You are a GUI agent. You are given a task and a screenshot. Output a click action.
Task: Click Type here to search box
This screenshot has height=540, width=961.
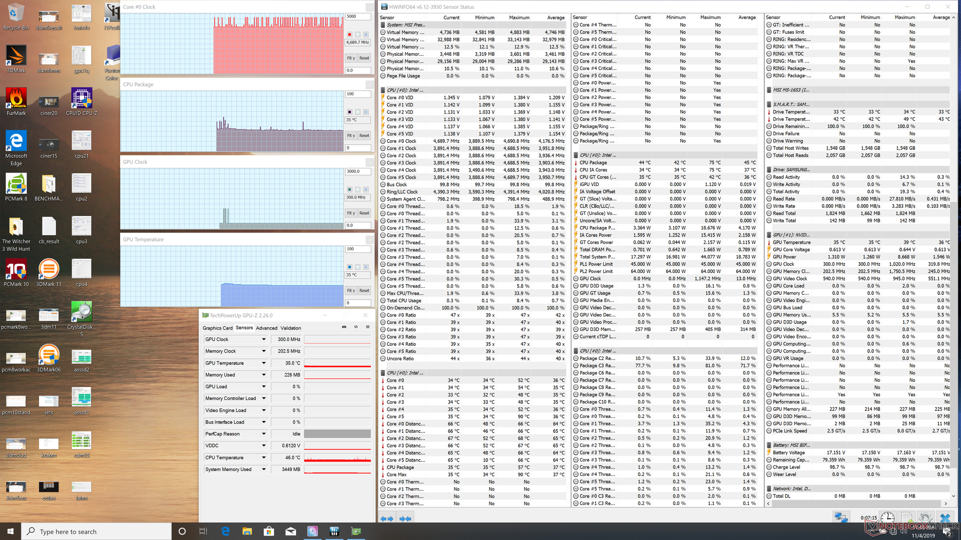(x=97, y=531)
